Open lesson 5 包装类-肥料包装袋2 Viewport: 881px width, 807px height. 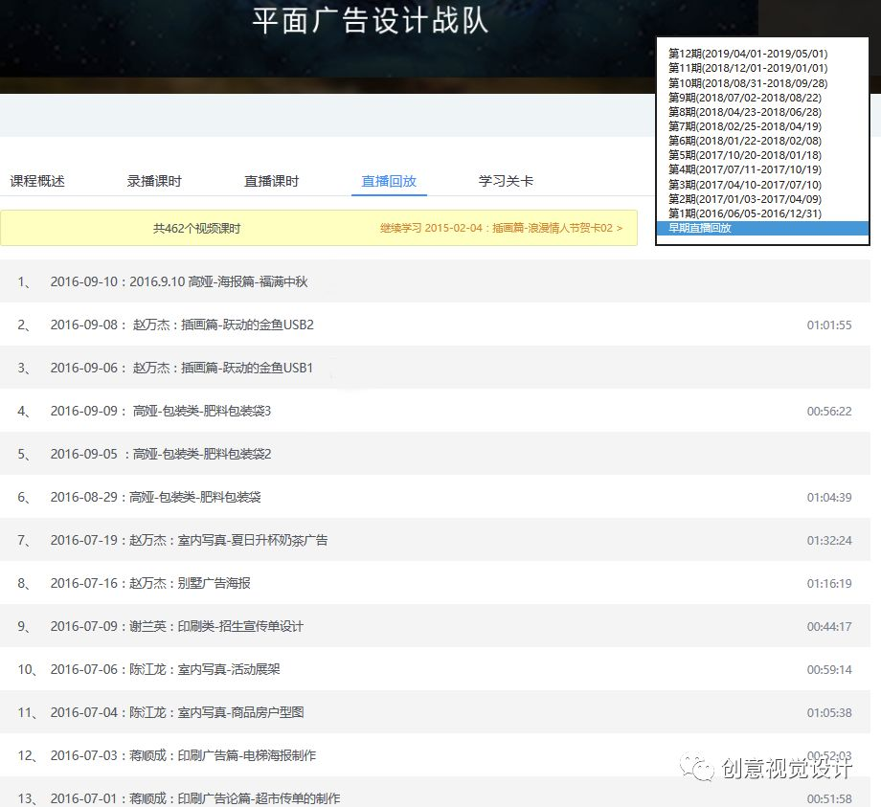(x=435, y=454)
